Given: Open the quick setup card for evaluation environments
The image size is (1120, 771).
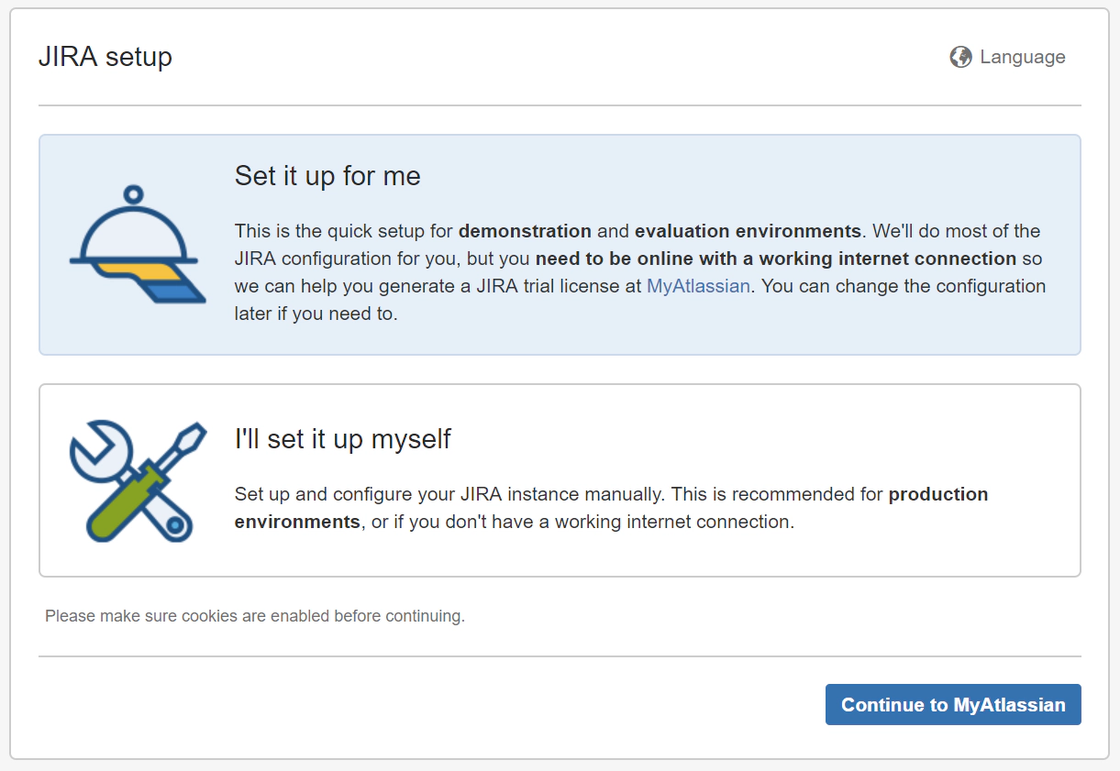Looking at the screenshot, I should (x=560, y=245).
